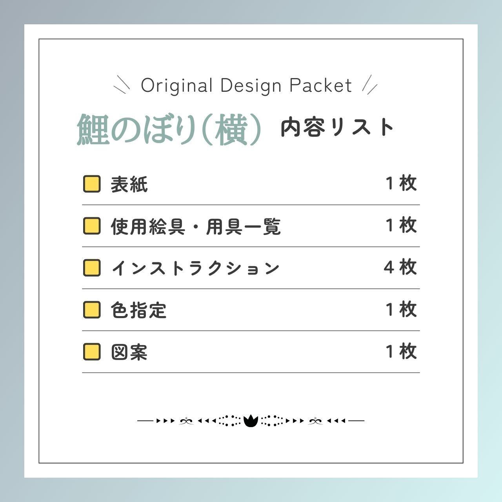Click the 内容リスト subtitle
Image resolution: width=502 pixels, height=502 pixels.
click(337, 128)
